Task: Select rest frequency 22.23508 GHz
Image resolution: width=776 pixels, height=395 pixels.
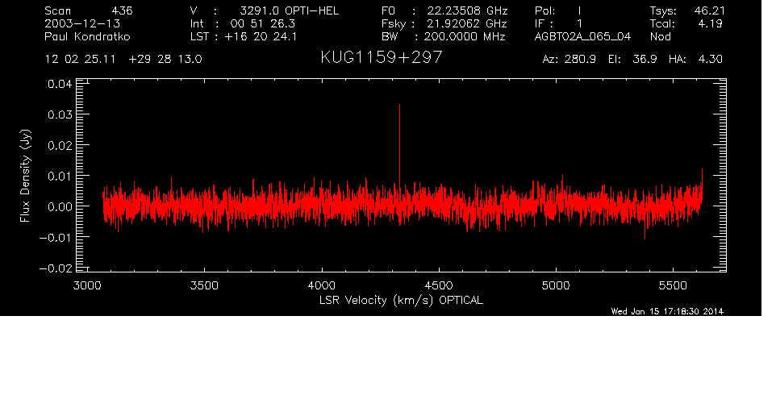Action: (467, 10)
